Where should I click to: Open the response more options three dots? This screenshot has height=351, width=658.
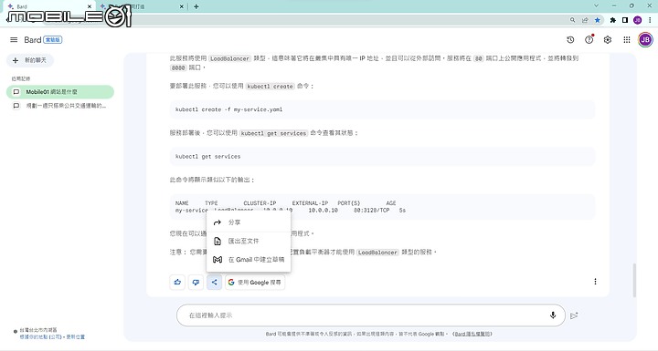click(595, 282)
